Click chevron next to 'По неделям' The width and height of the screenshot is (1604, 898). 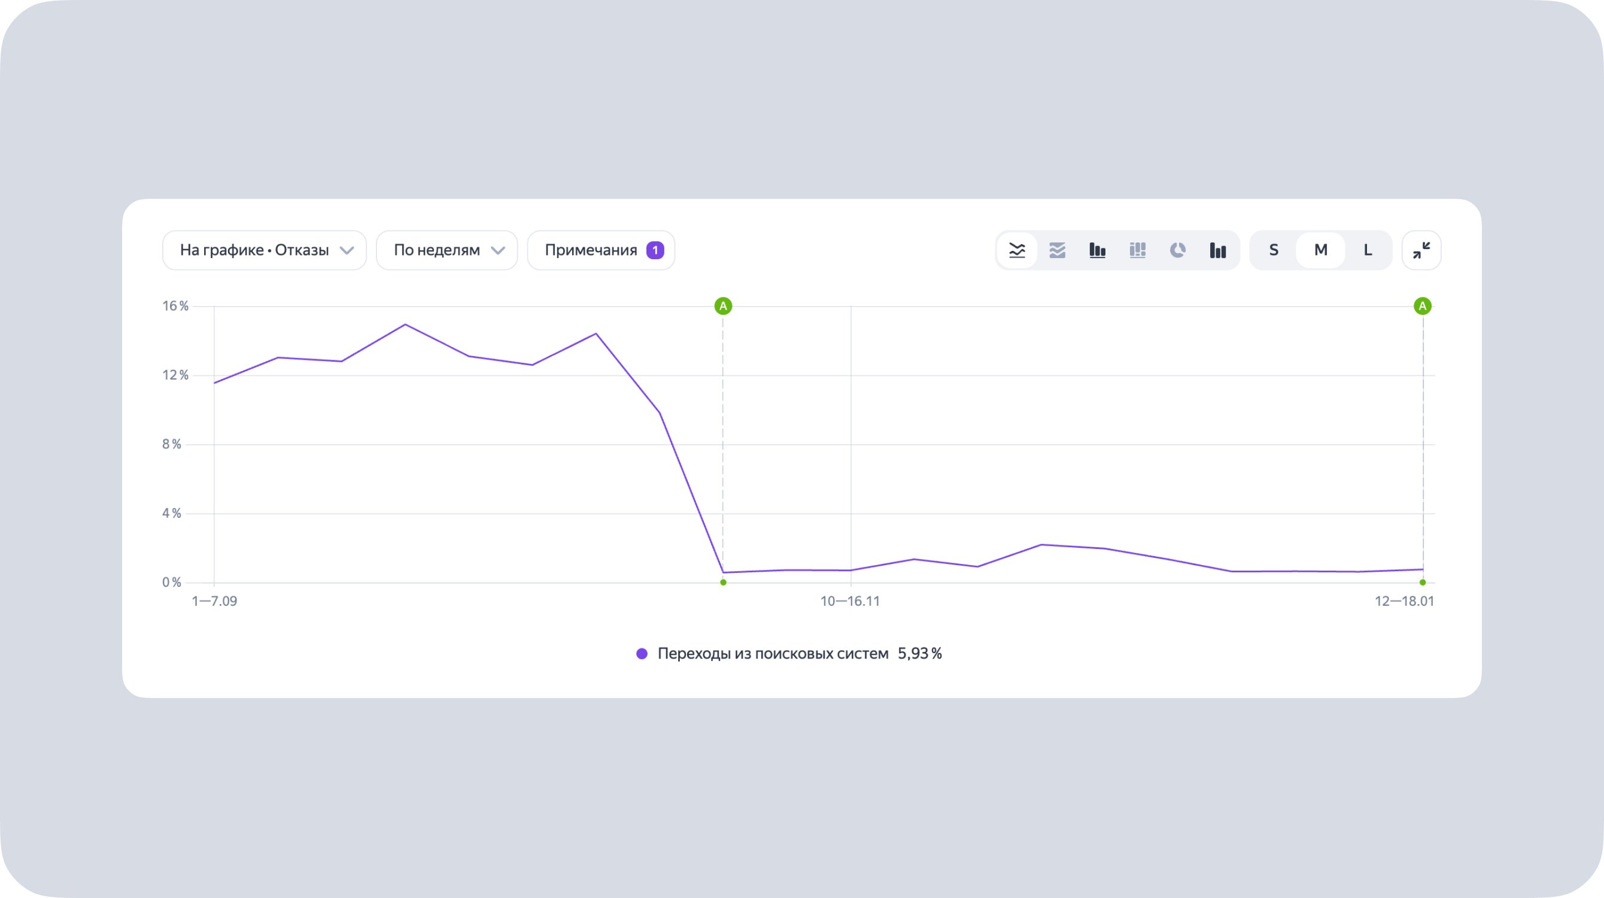pos(497,250)
